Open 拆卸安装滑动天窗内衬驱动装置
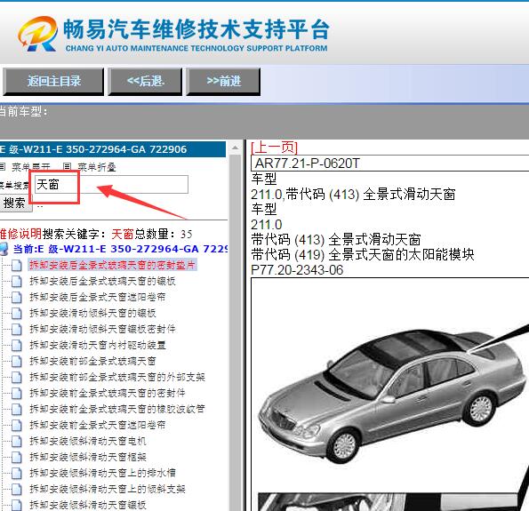529x511 pixels. coord(98,345)
